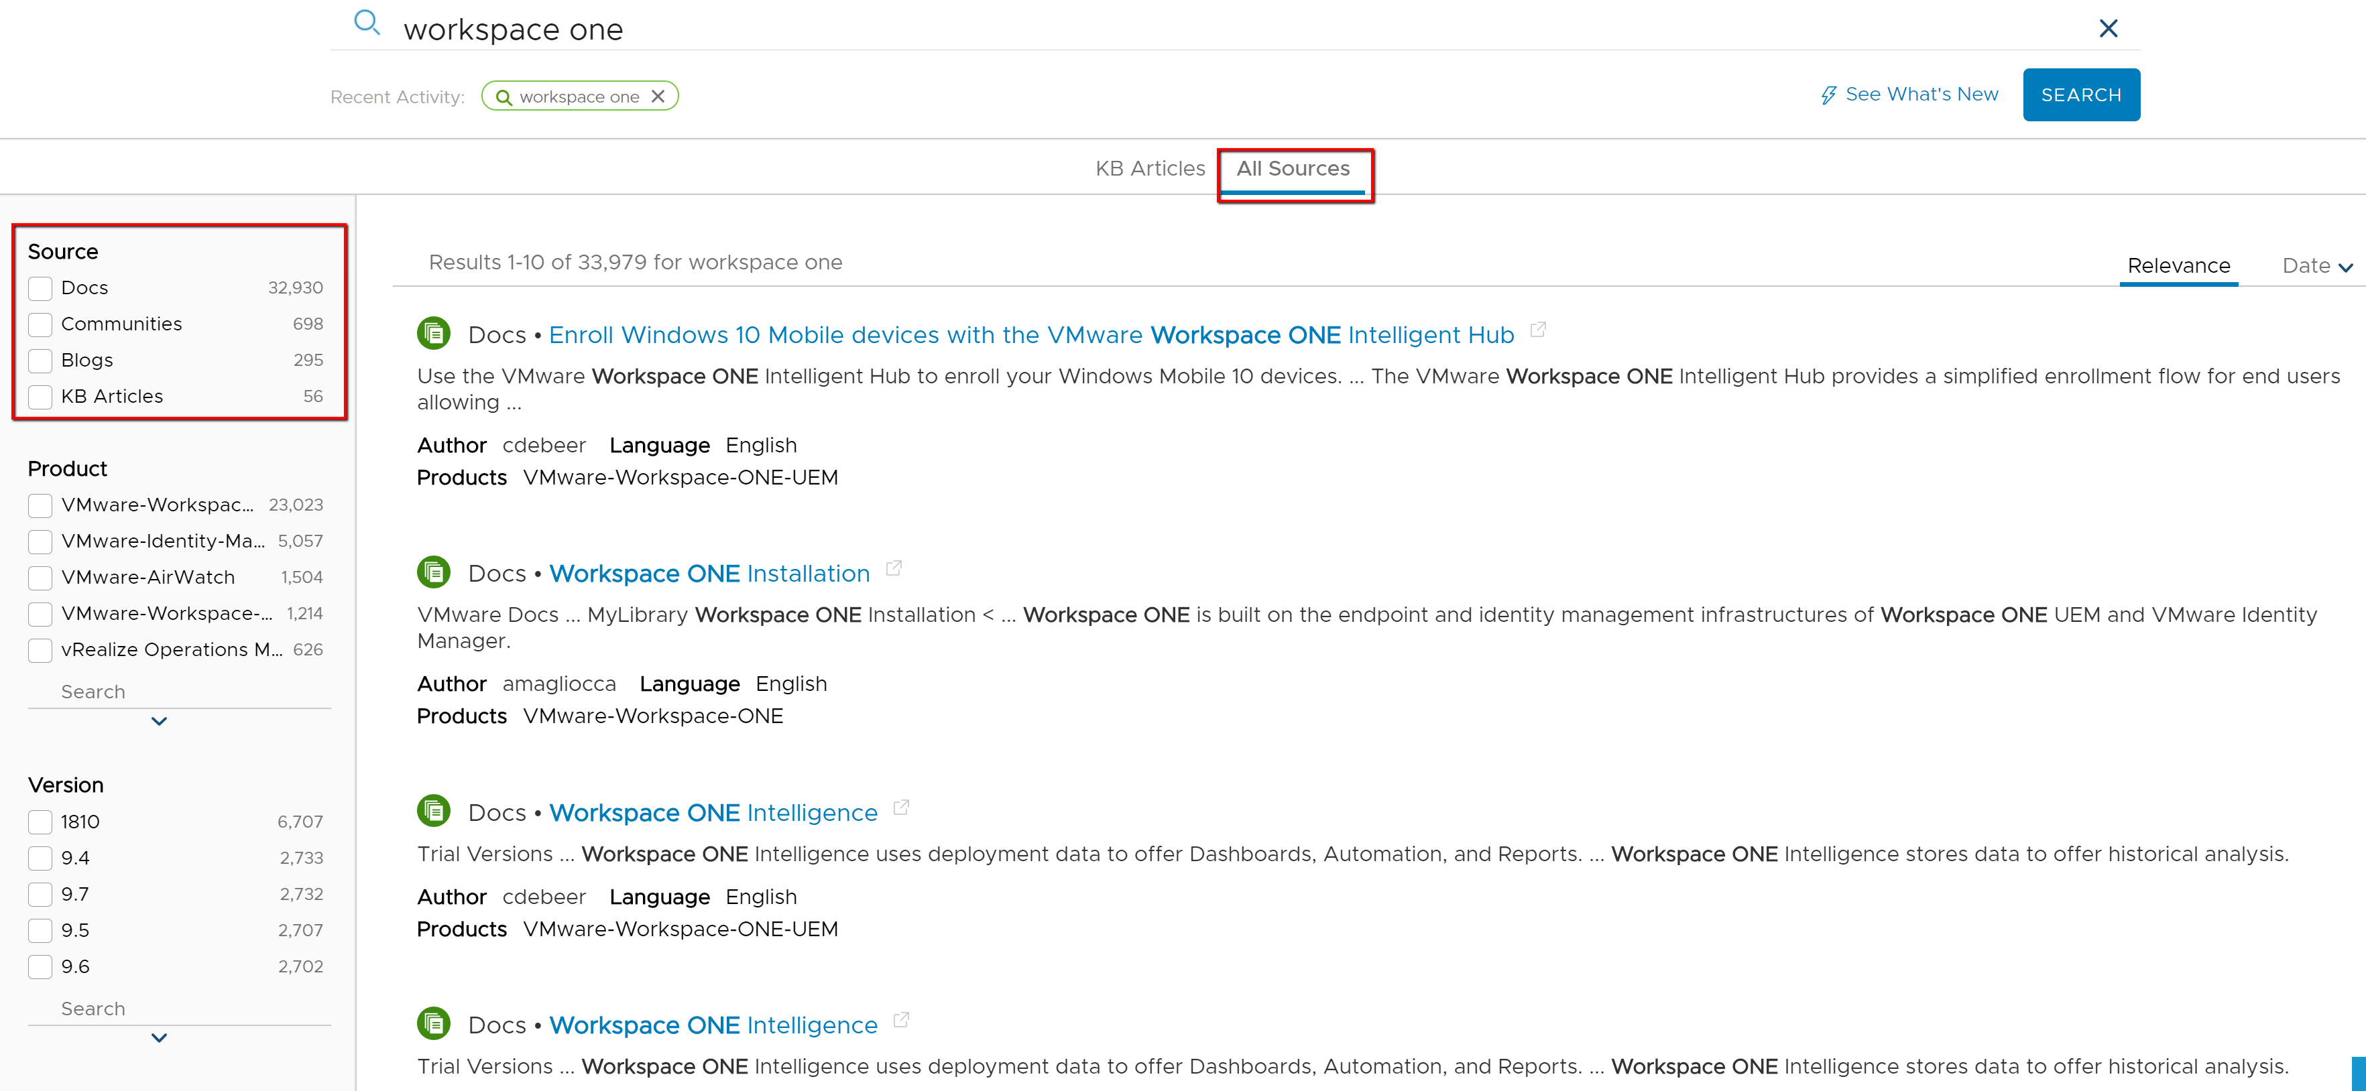
Task: Check the Communities source filter
Action: point(40,324)
